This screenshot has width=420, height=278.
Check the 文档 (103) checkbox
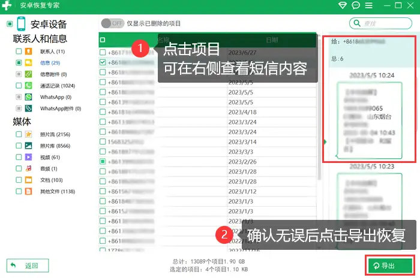(19, 180)
